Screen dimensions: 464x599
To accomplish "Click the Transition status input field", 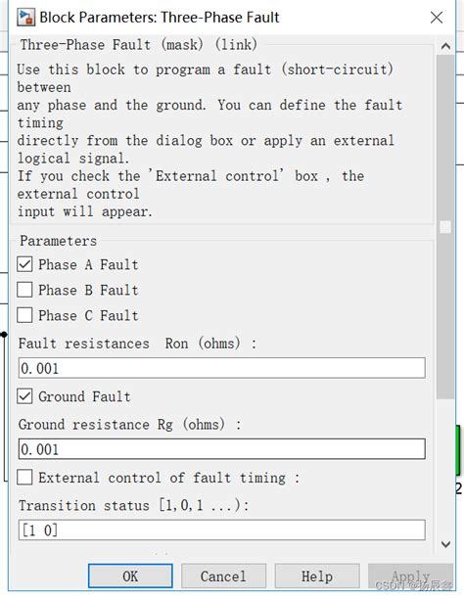I will point(221,530).
